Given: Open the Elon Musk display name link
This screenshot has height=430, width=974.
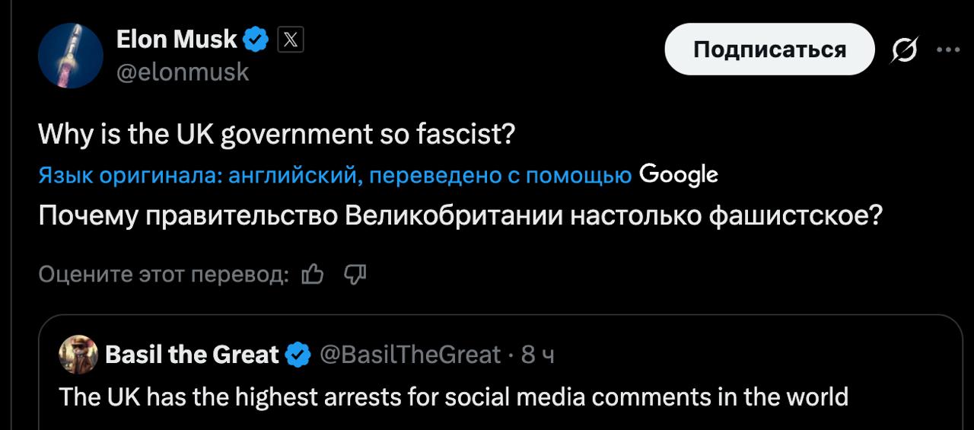Looking at the screenshot, I should pos(177,40).
